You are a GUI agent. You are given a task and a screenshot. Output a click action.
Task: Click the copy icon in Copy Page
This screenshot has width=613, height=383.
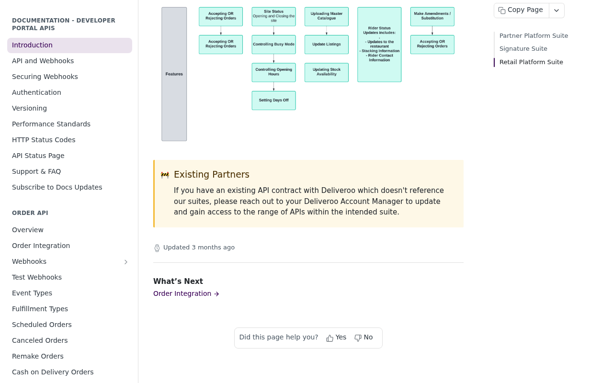click(502, 10)
